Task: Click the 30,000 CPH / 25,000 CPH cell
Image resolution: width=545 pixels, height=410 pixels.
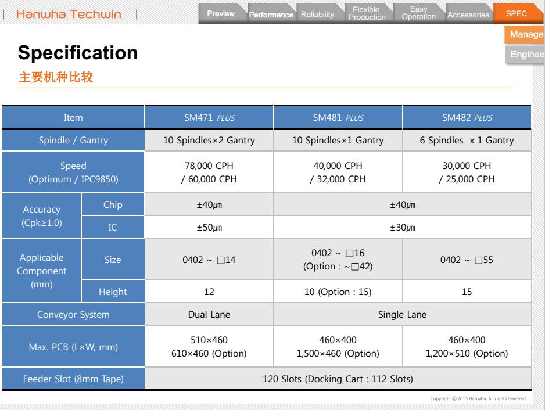Action: tap(467, 172)
